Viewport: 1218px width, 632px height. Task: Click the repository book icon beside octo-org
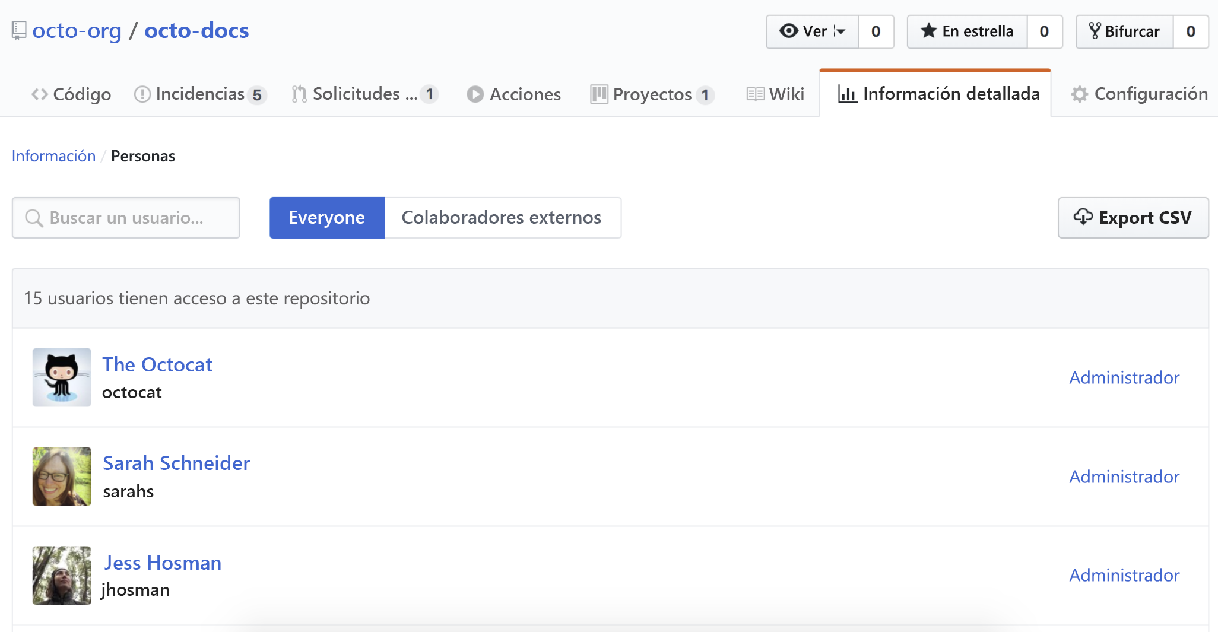point(18,29)
